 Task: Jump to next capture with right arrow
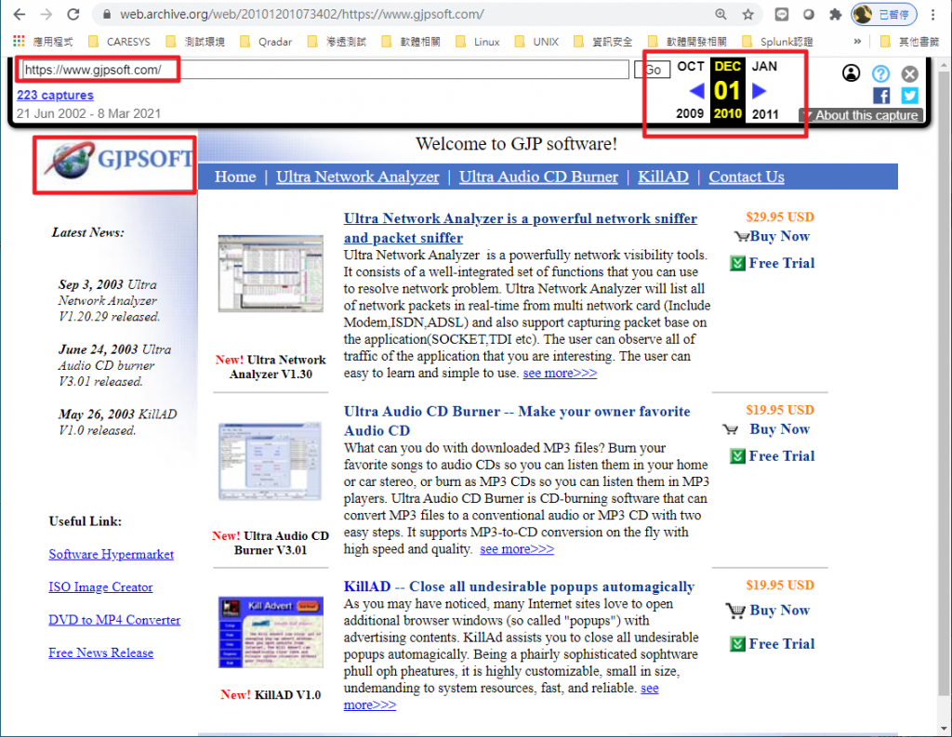coord(759,91)
